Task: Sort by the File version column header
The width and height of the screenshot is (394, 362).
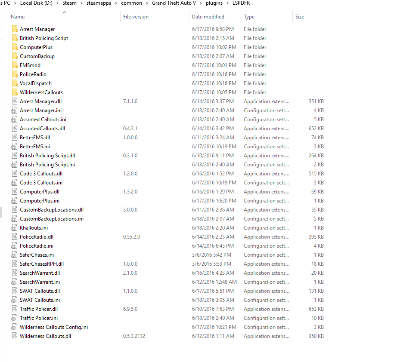Action: [x=136, y=17]
